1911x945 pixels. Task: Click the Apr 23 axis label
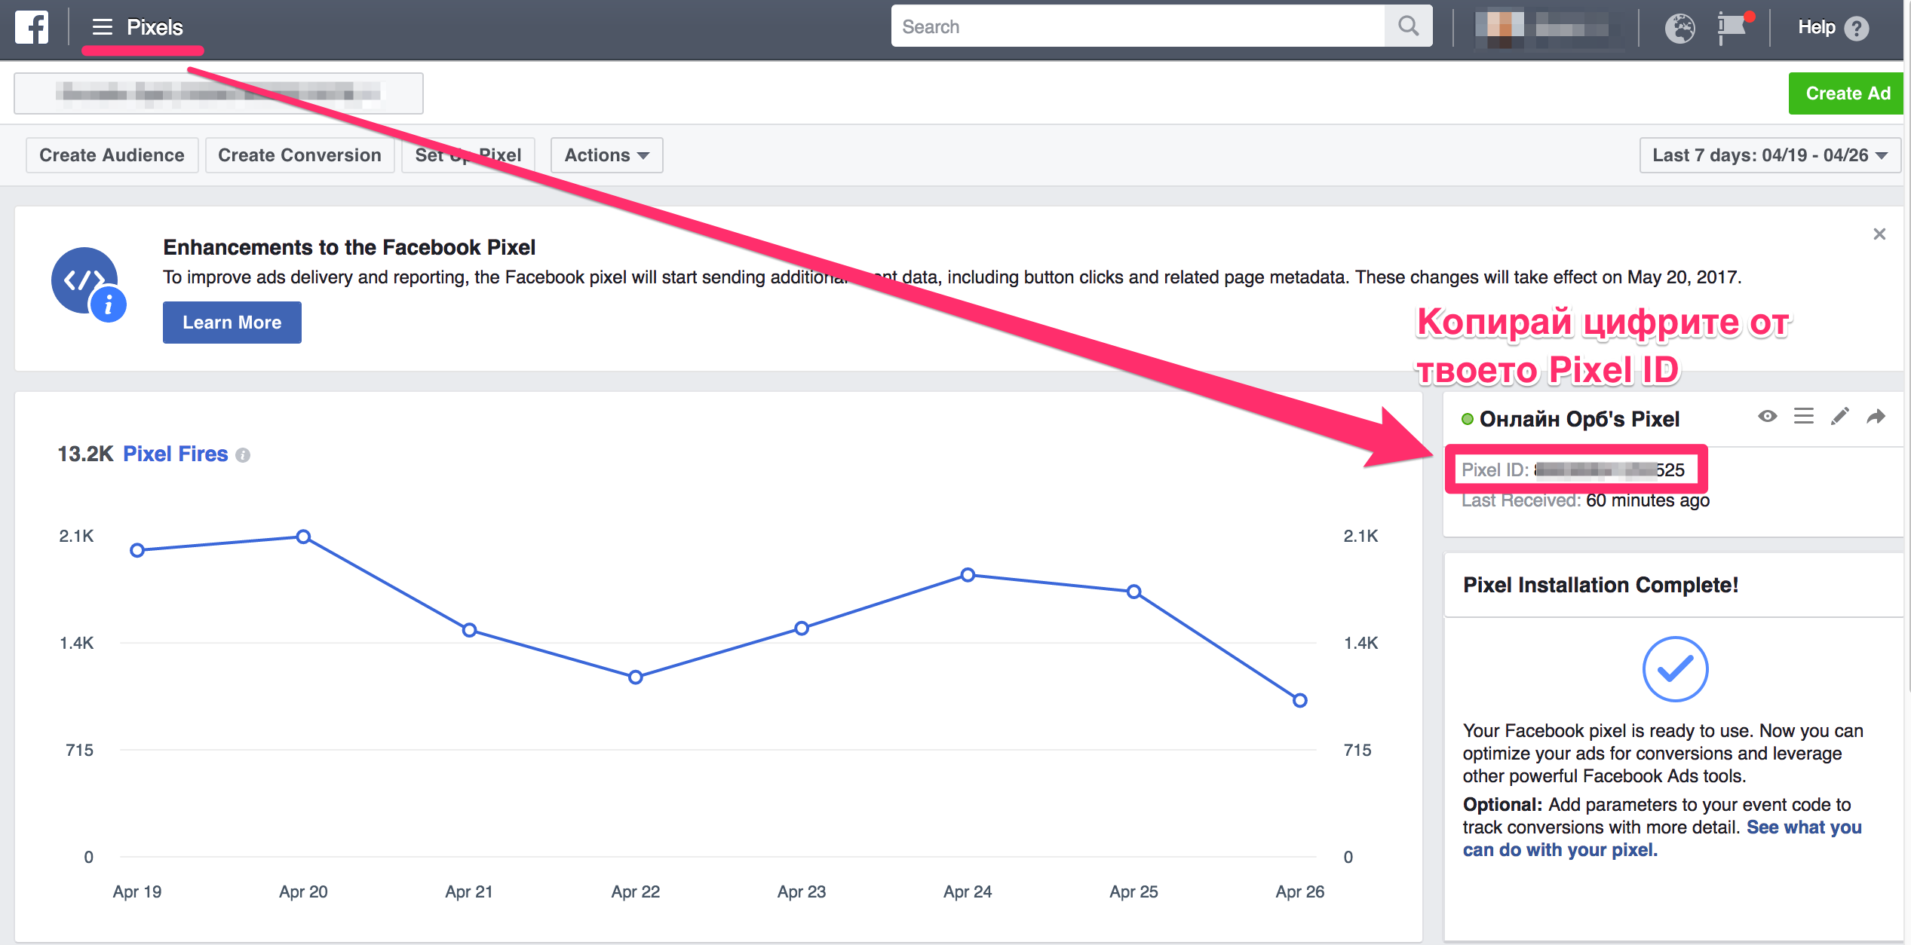802,891
